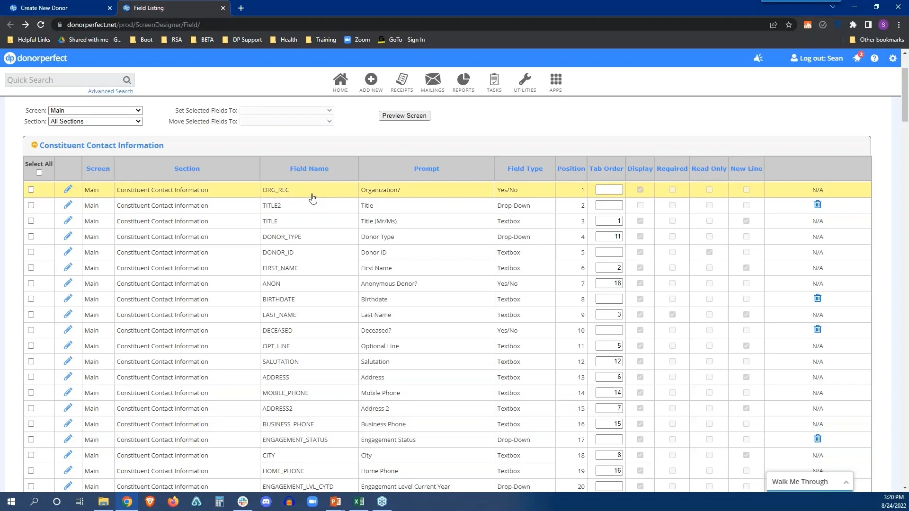Click the Mailings envelope icon
This screenshot has width=909, height=511.
click(433, 80)
